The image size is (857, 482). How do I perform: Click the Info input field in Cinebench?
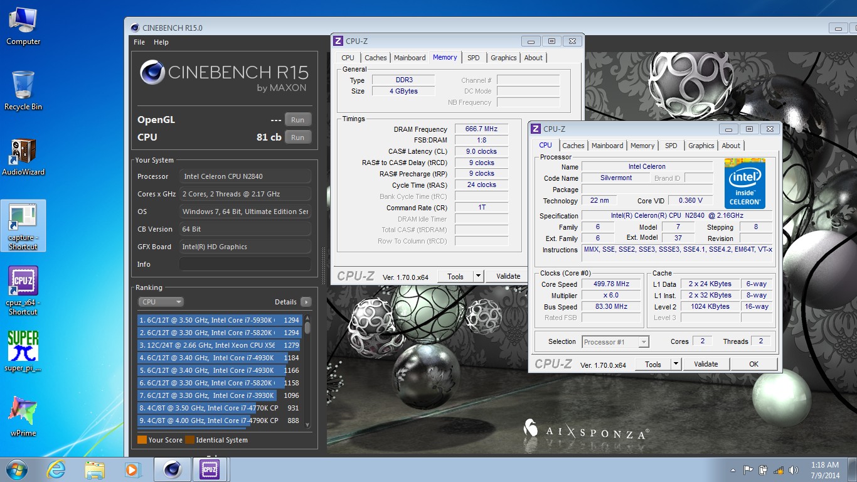click(245, 264)
